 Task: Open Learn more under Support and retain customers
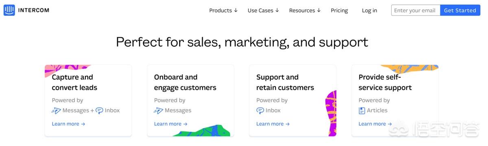pyautogui.click(x=273, y=124)
